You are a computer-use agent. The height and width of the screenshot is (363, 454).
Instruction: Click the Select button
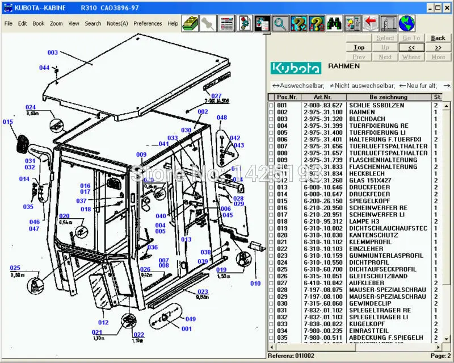point(385,38)
